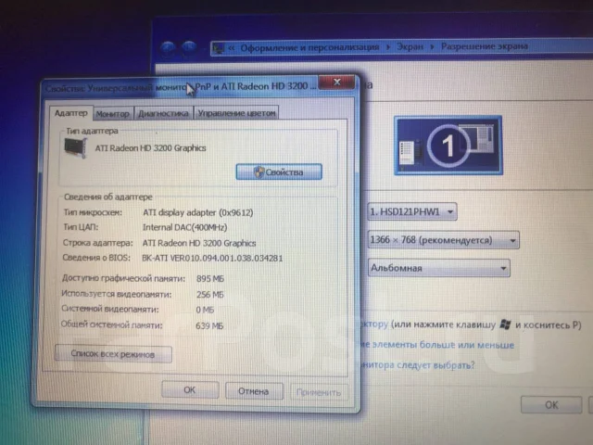Close the adapter properties dialog

tap(337, 83)
